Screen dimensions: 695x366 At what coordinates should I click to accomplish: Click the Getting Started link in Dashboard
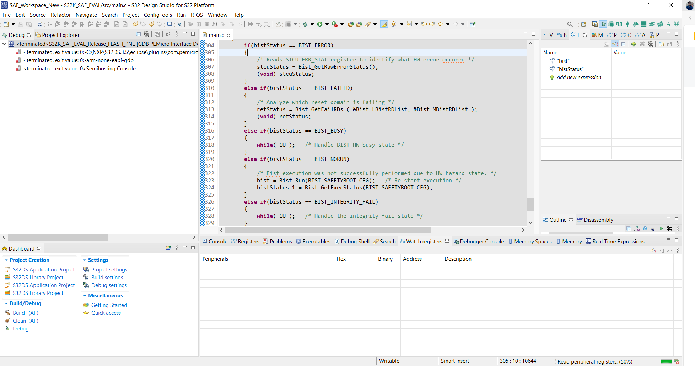coord(109,305)
